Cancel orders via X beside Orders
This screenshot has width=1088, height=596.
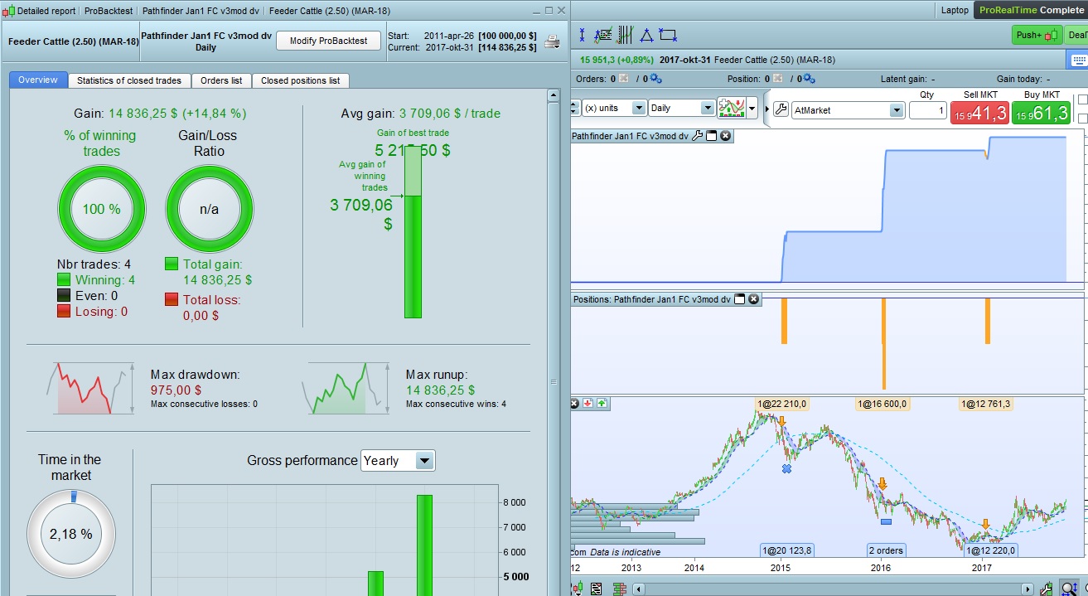(x=624, y=79)
